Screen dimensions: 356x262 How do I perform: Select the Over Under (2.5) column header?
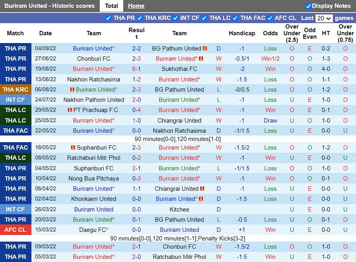coord(292,33)
